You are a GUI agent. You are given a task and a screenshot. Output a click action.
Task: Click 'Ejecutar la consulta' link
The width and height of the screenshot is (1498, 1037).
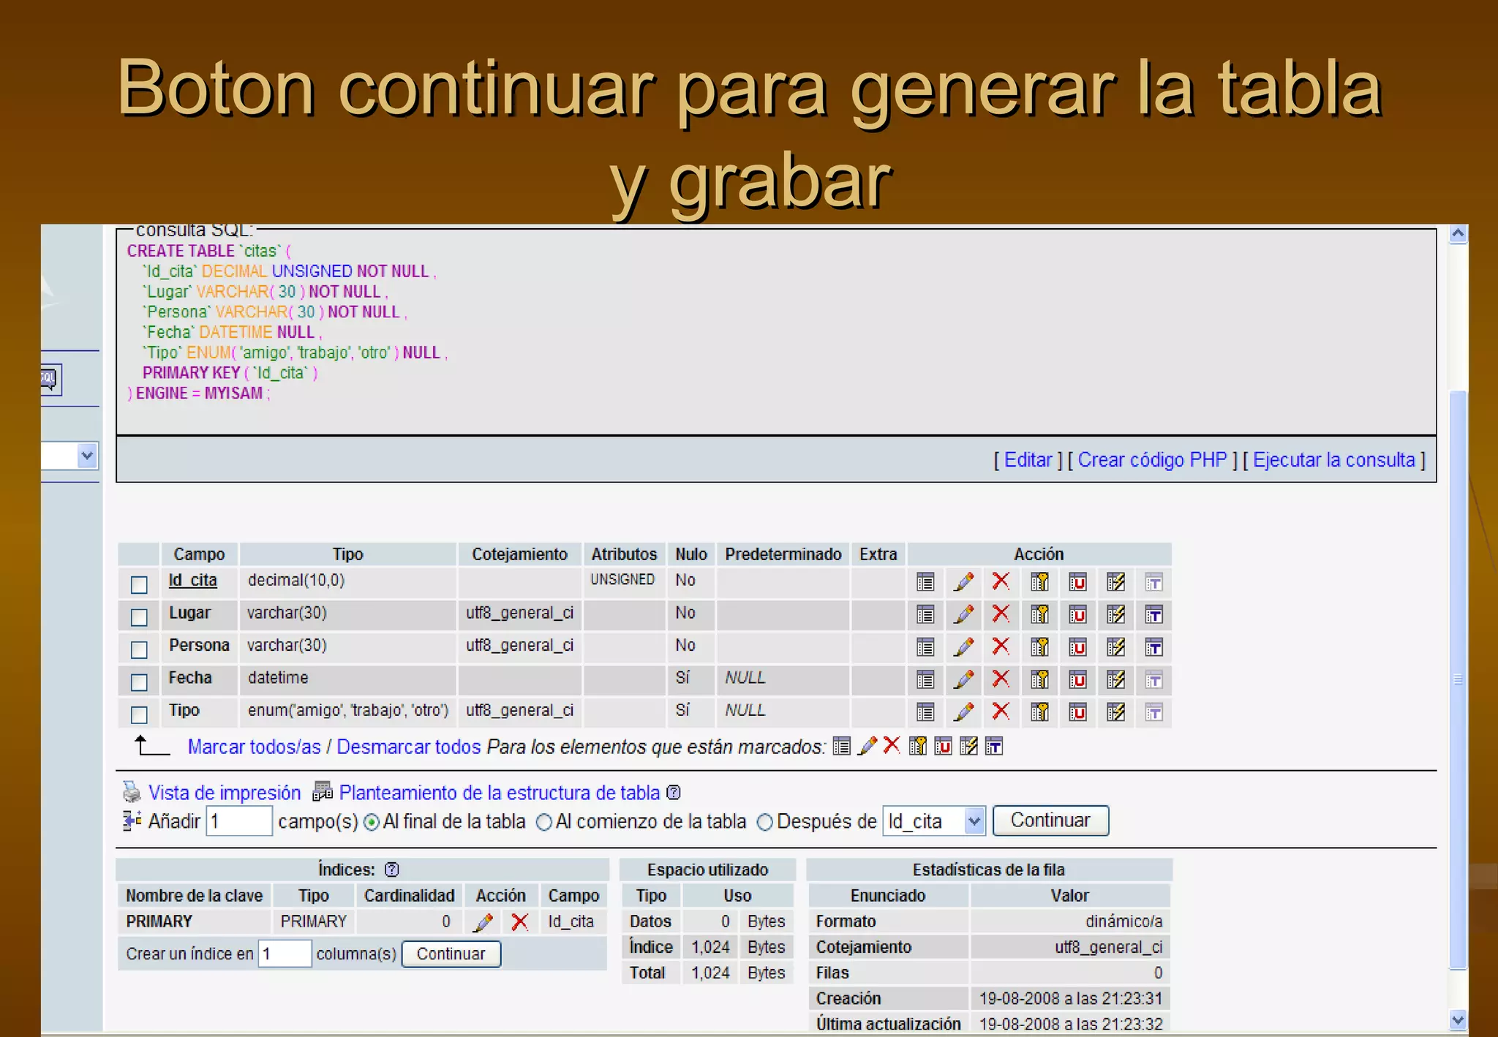point(1334,460)
